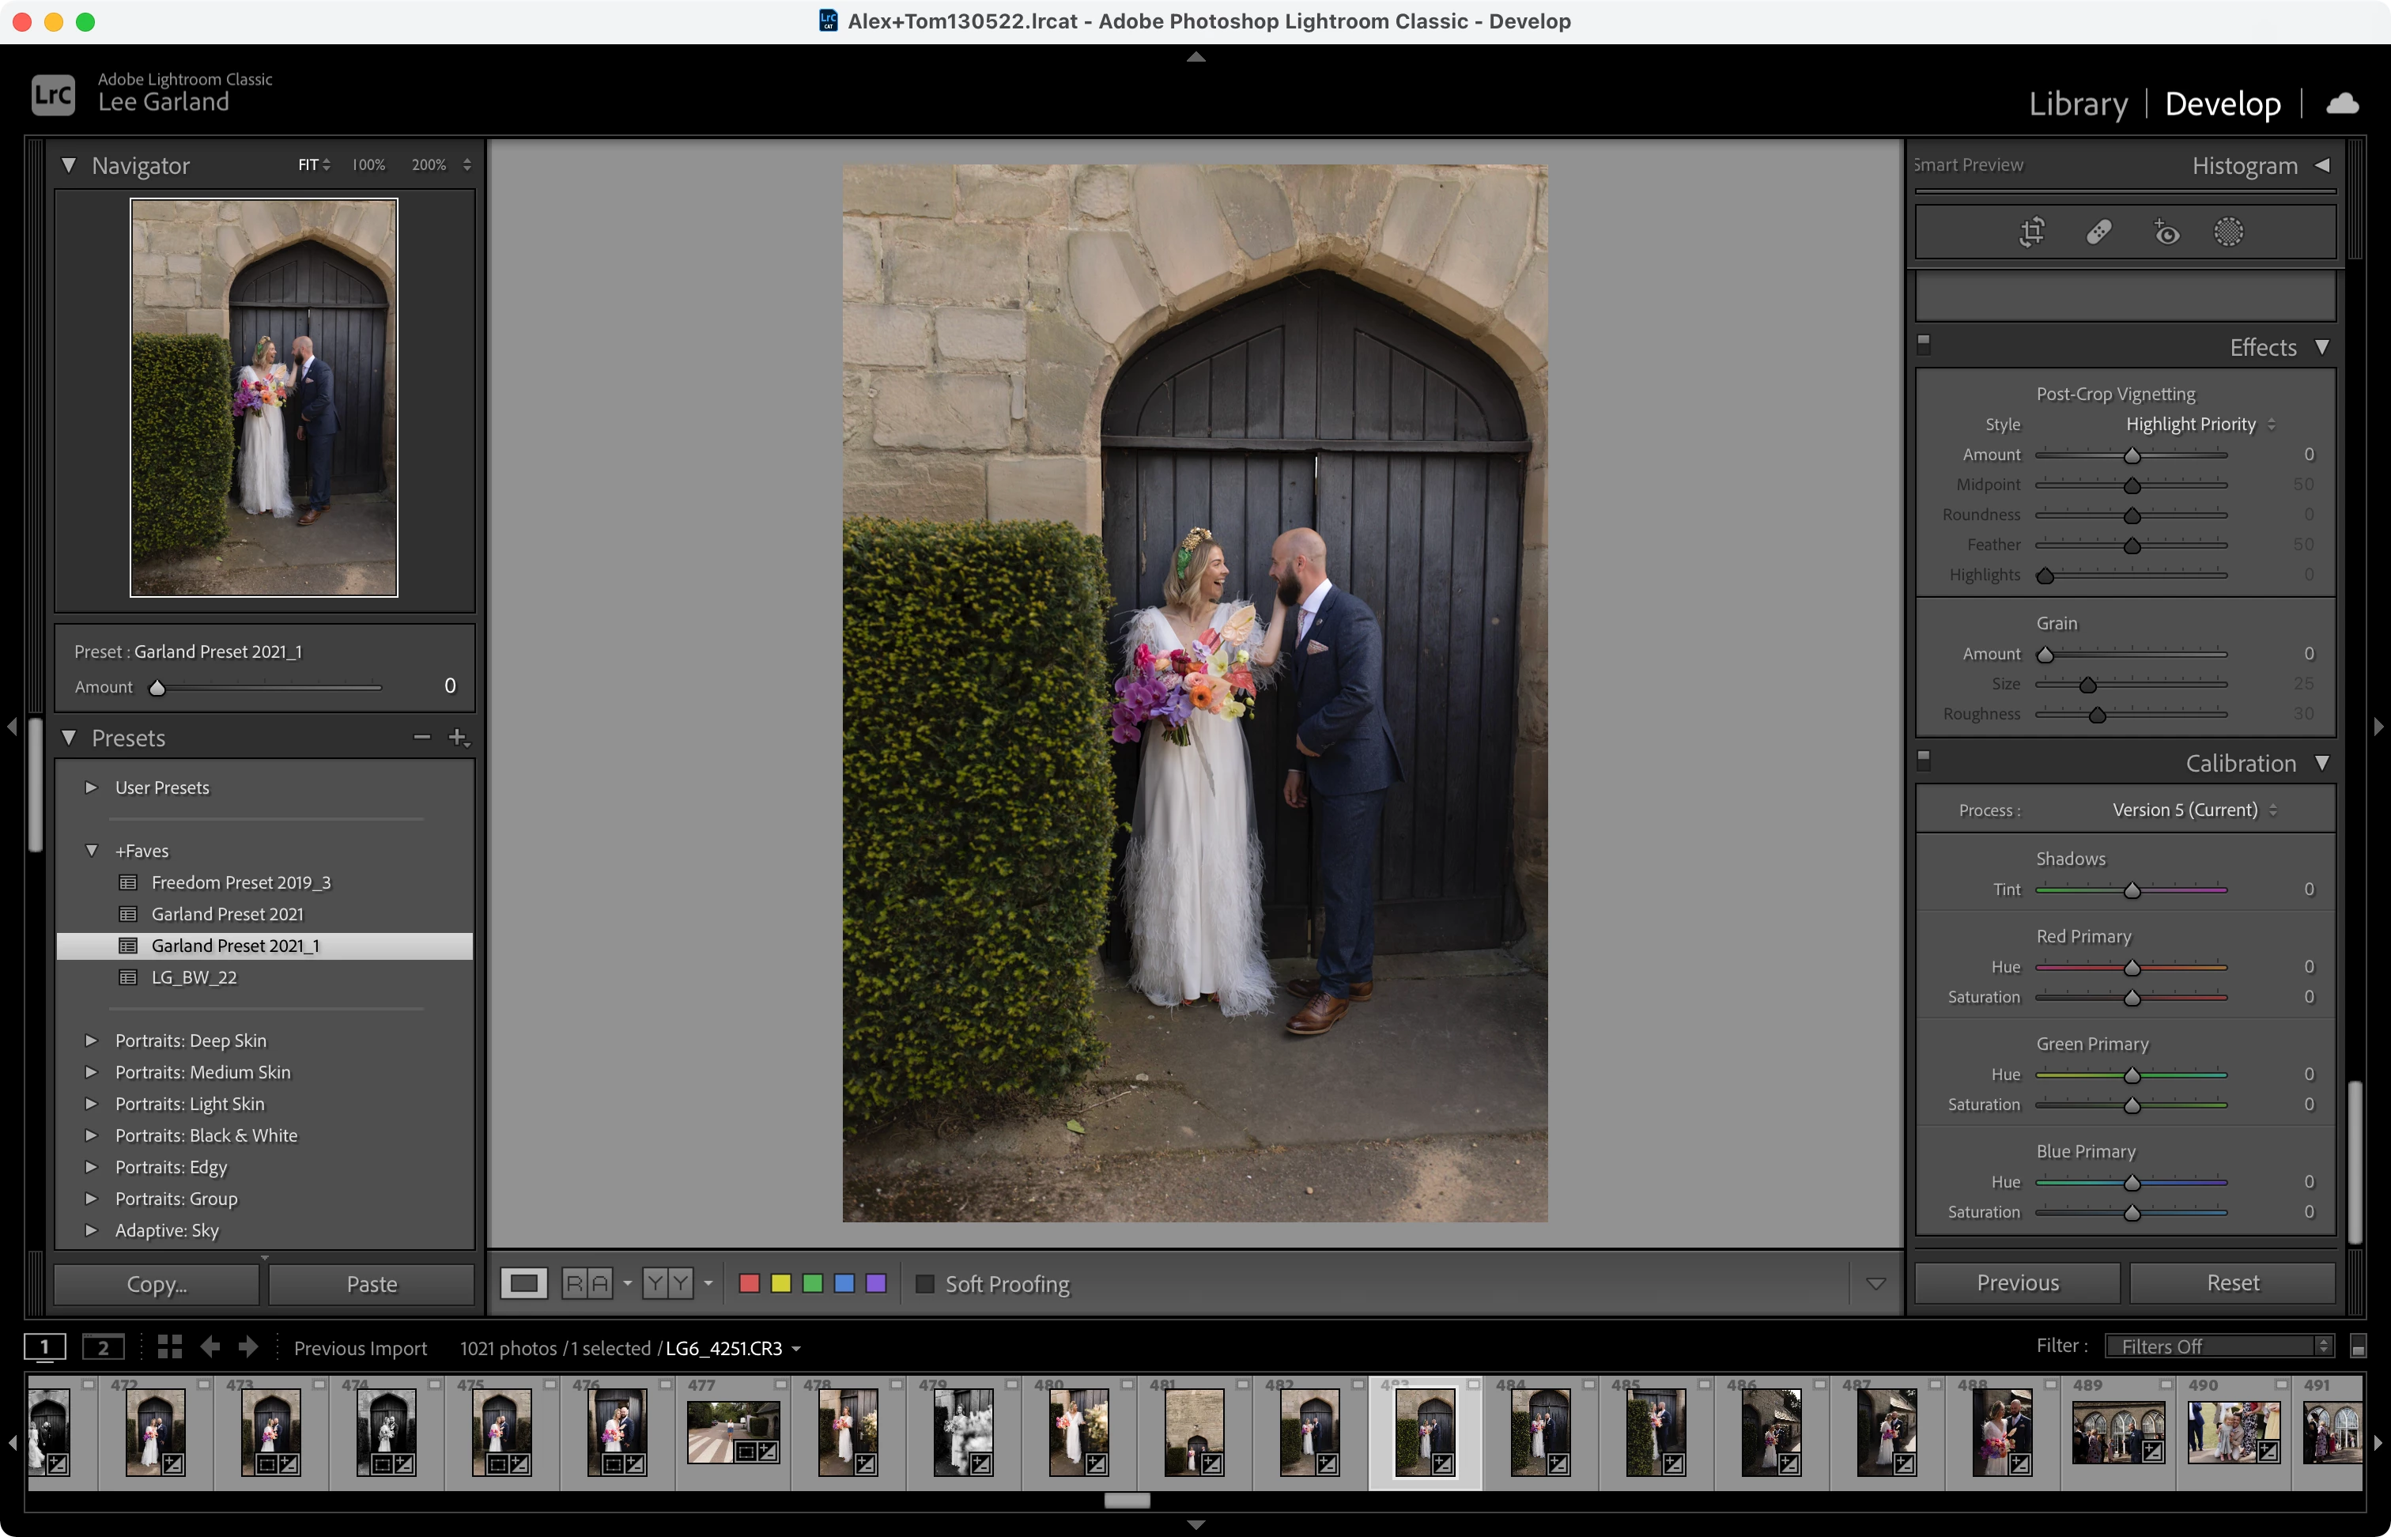The width and height of the screenshot is (2391, 1537).
Task: Select the Healing tool bandage icon
Action: (x=2098, y=232)
